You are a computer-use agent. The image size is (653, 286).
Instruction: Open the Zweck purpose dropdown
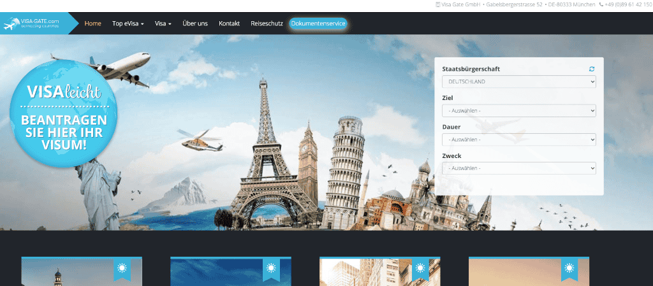(518, 168)
